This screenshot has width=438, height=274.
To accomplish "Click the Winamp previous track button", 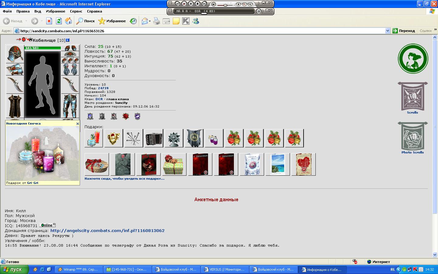I will [x=178, y=4].
